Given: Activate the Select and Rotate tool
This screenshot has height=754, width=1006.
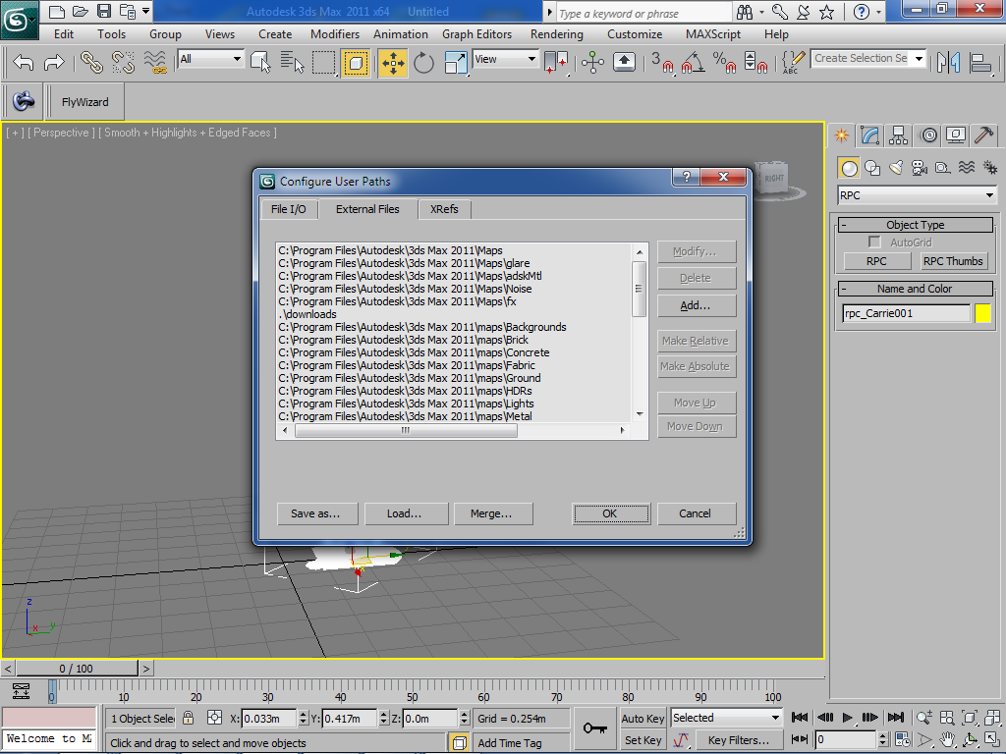Looking at the screenshot, I should pos(423,63).
